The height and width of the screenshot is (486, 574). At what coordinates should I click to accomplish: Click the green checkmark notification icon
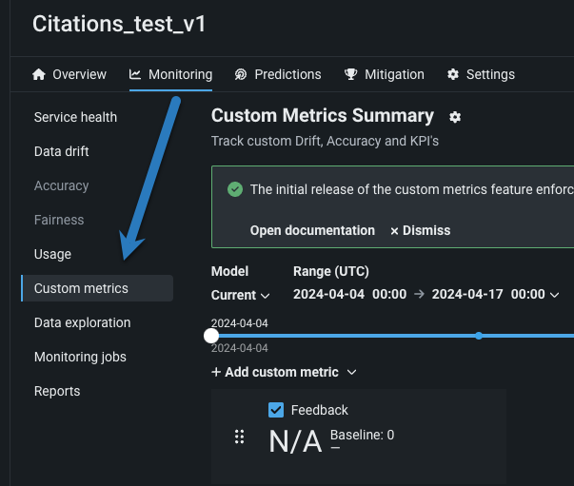(x=235, y=189)
